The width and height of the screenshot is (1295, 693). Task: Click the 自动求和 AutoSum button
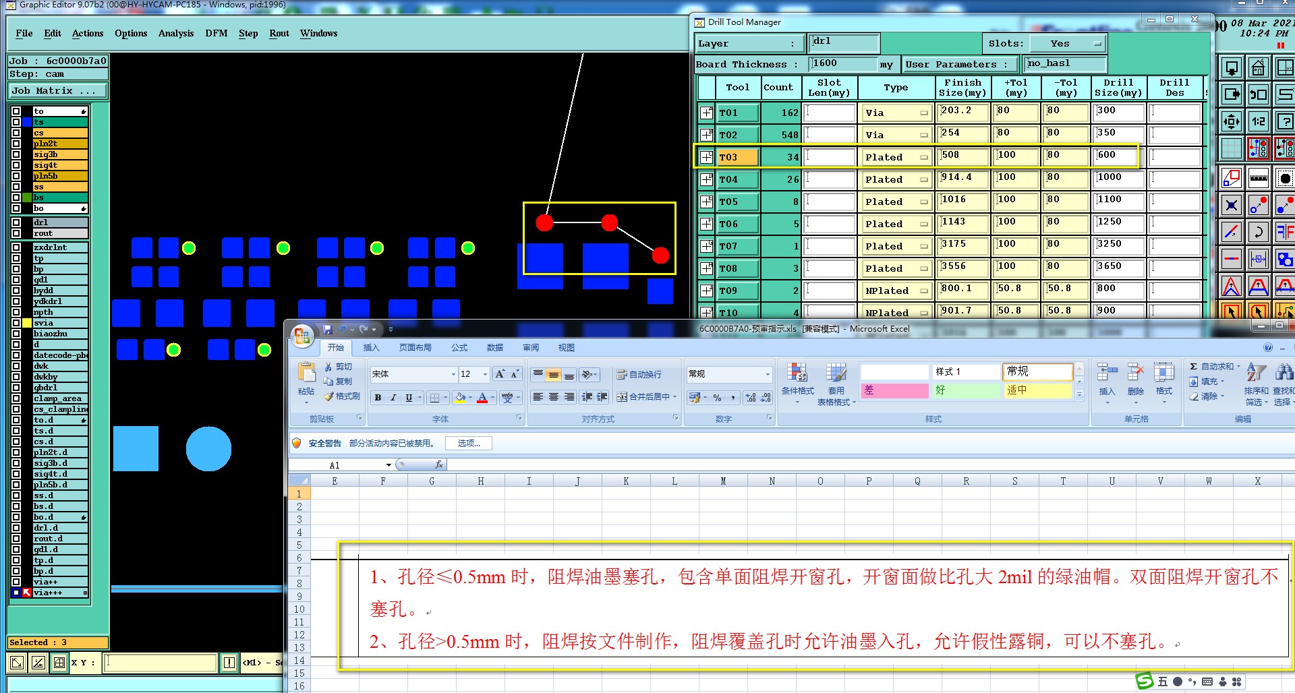tap(1214, 366)
